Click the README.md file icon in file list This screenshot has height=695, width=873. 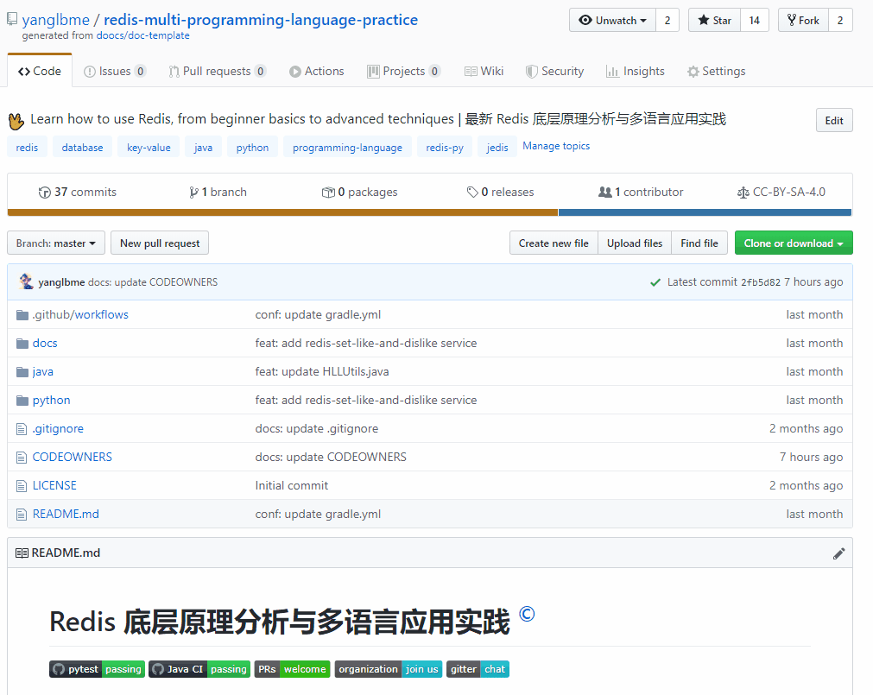click(x=22, y=515)
